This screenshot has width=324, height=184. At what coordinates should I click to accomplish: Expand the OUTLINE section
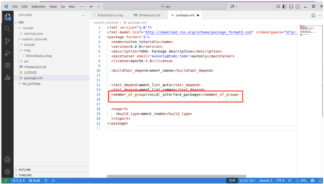coord(25,170)
